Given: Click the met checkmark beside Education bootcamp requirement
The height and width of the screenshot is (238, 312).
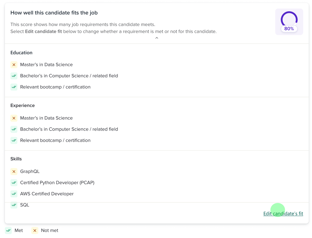Looking at the screenshot, I should point(14,87).
